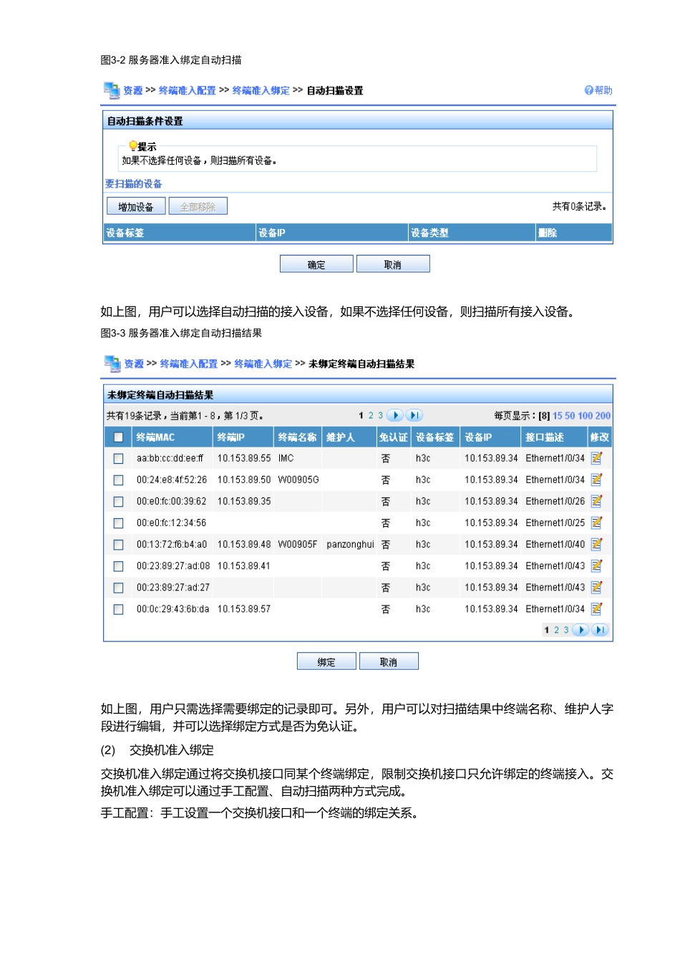Select terminal IP 10.153.89.57
The width and height of the screenshot is (680, 962).
[x=244, y=609]
